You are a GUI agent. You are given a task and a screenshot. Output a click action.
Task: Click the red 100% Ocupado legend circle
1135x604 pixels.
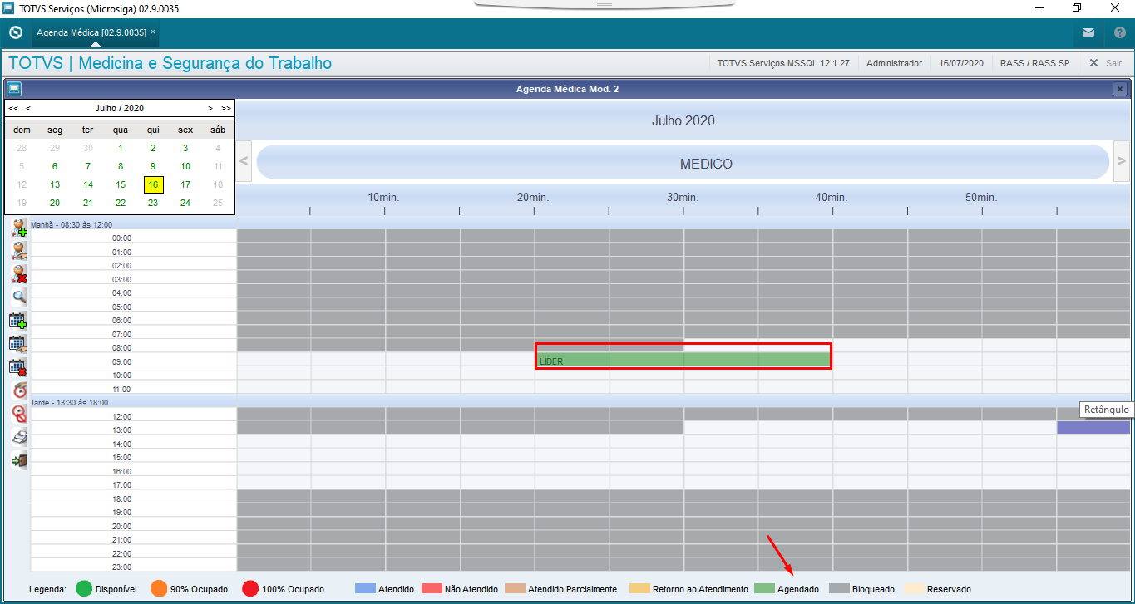coord(250,588)
